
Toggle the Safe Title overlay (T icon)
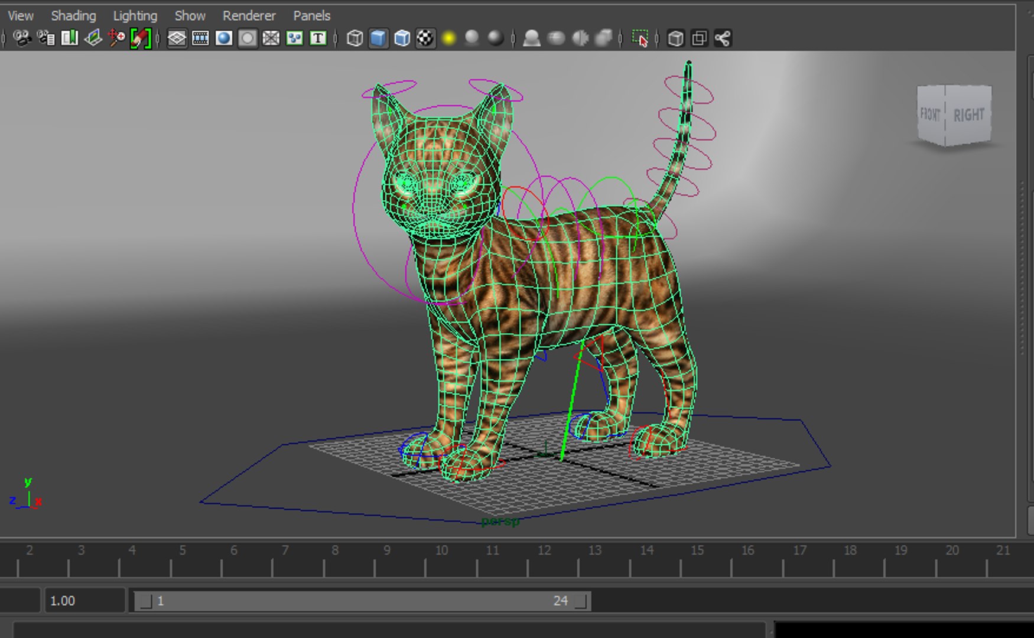click(318, 38)
